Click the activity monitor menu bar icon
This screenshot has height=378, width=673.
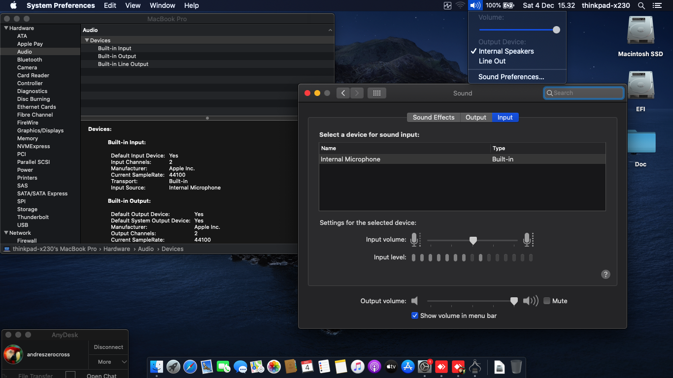pyautogui.click(x=447, y=5)
